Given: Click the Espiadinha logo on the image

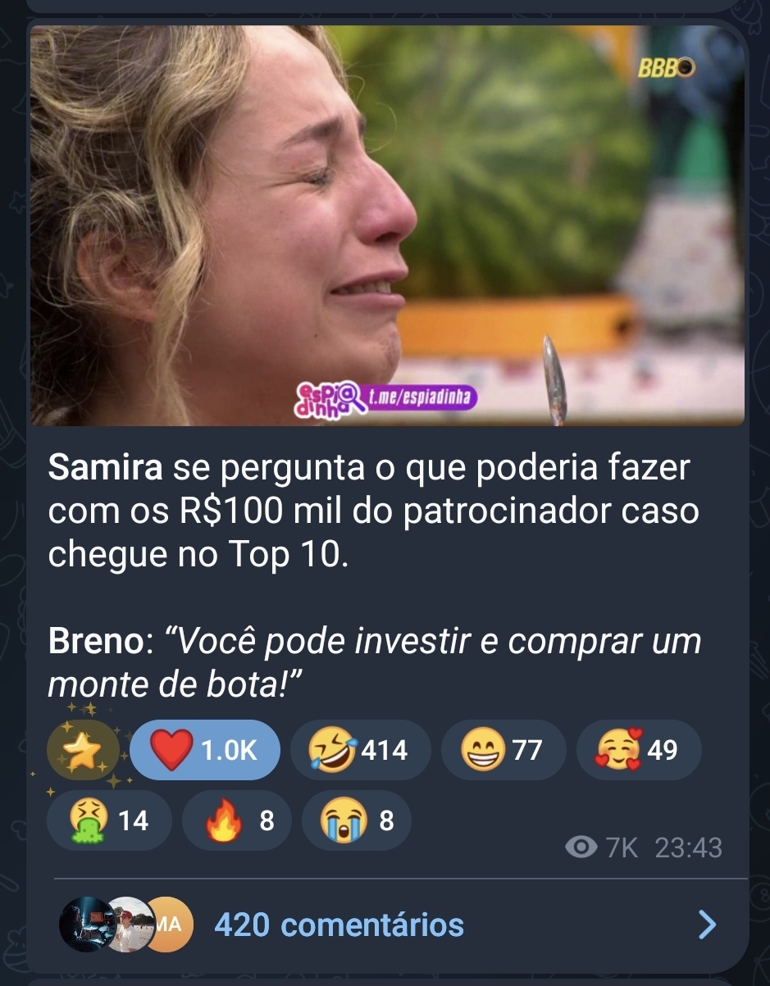Looking at the screenshot, I should click(x=328, y=398).
